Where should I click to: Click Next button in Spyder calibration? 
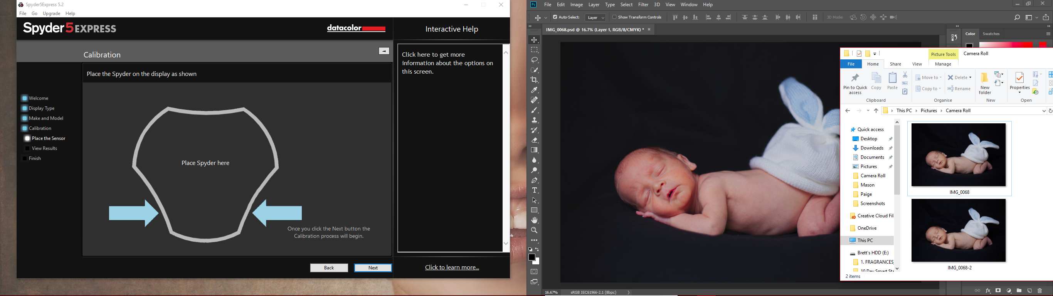[373, 268]
